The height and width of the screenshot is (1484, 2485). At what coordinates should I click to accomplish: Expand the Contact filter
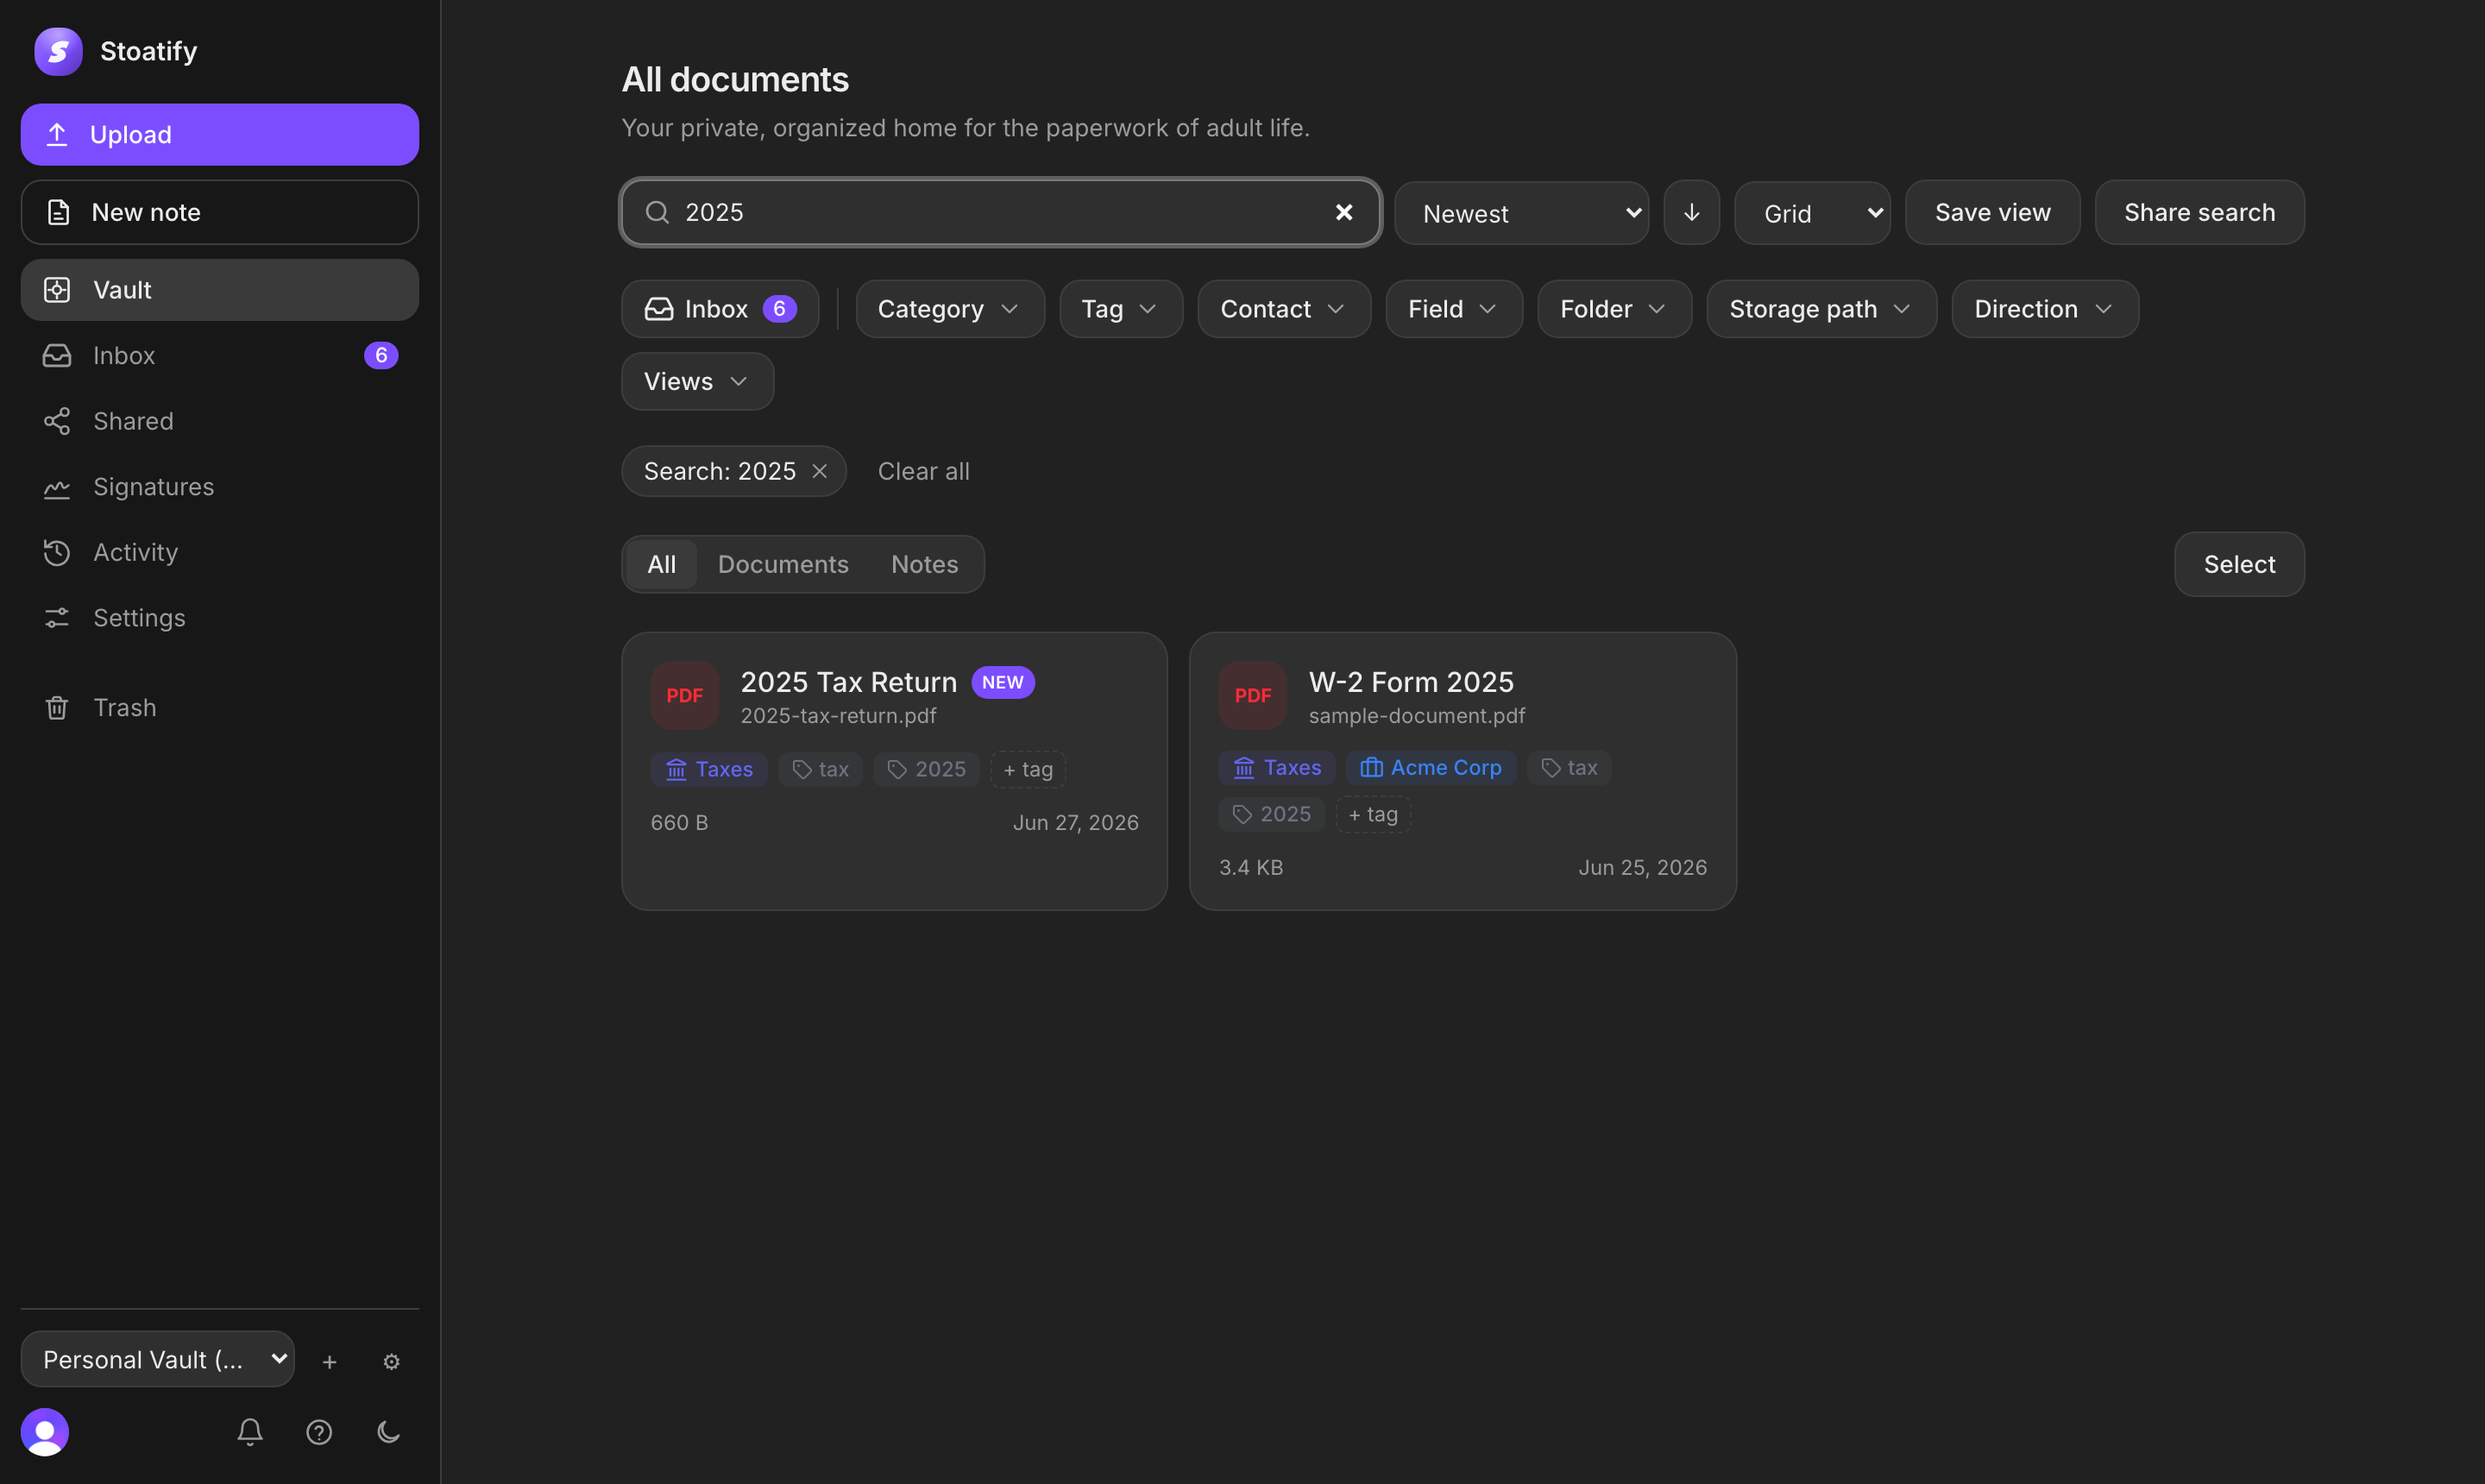click(x=1284, y=309)
